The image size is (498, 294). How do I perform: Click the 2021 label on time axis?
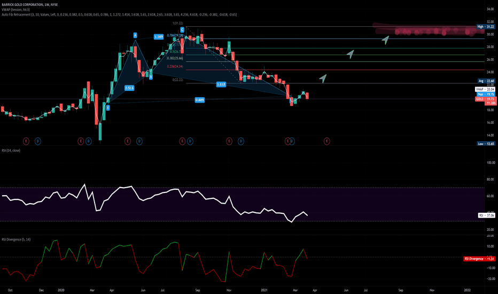[264, 290]
